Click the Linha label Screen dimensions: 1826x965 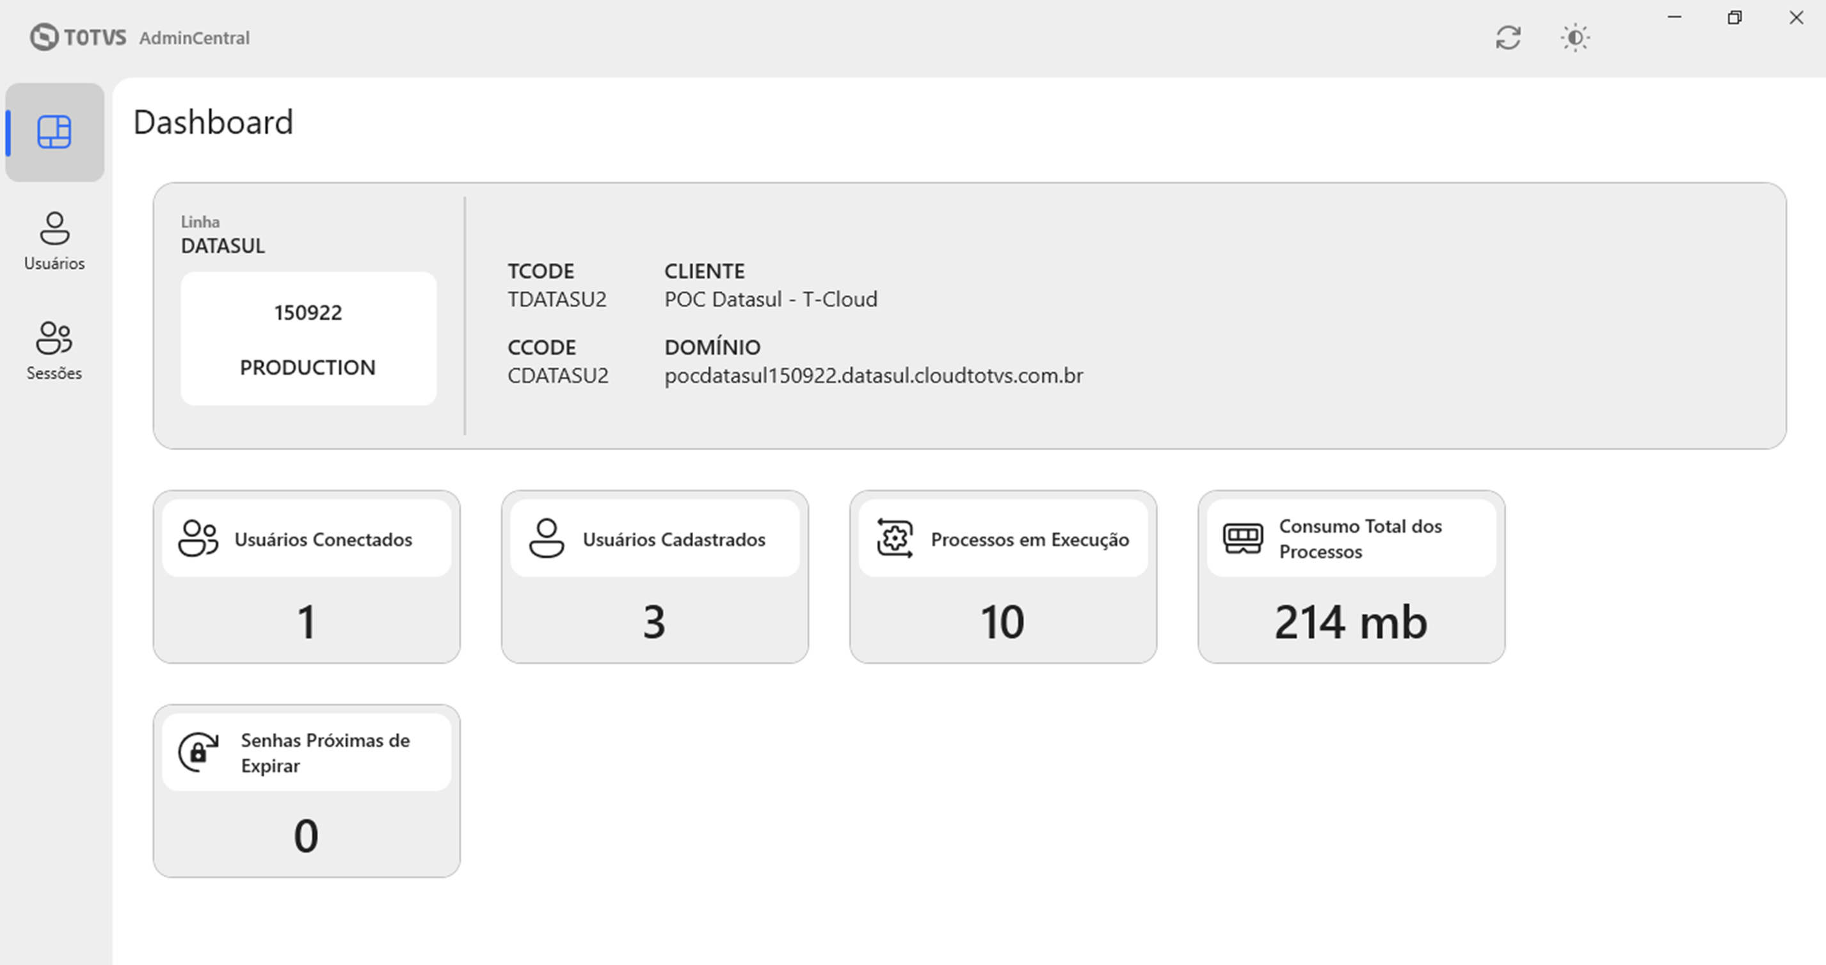[x=200, y=222]
